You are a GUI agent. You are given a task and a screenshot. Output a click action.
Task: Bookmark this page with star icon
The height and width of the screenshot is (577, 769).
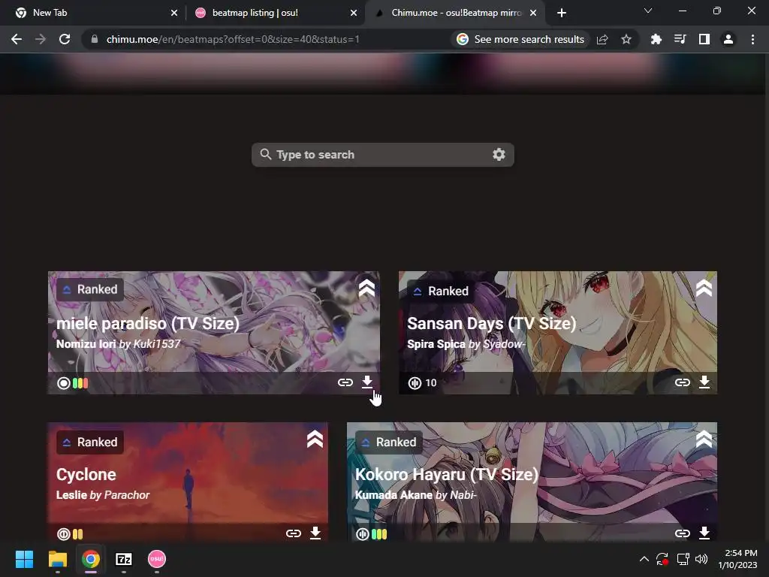point(626,39)
